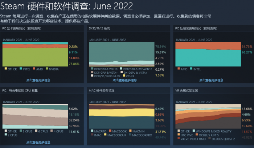Click the page title Steam 硬件和软件调查

(x=66, y=6)
